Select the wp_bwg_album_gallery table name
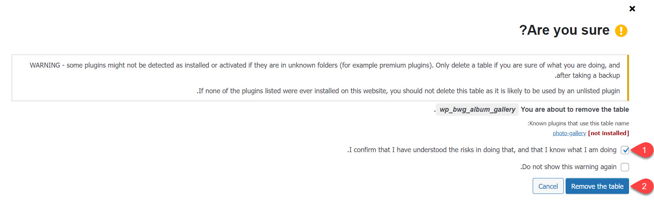 click(477, 109)
